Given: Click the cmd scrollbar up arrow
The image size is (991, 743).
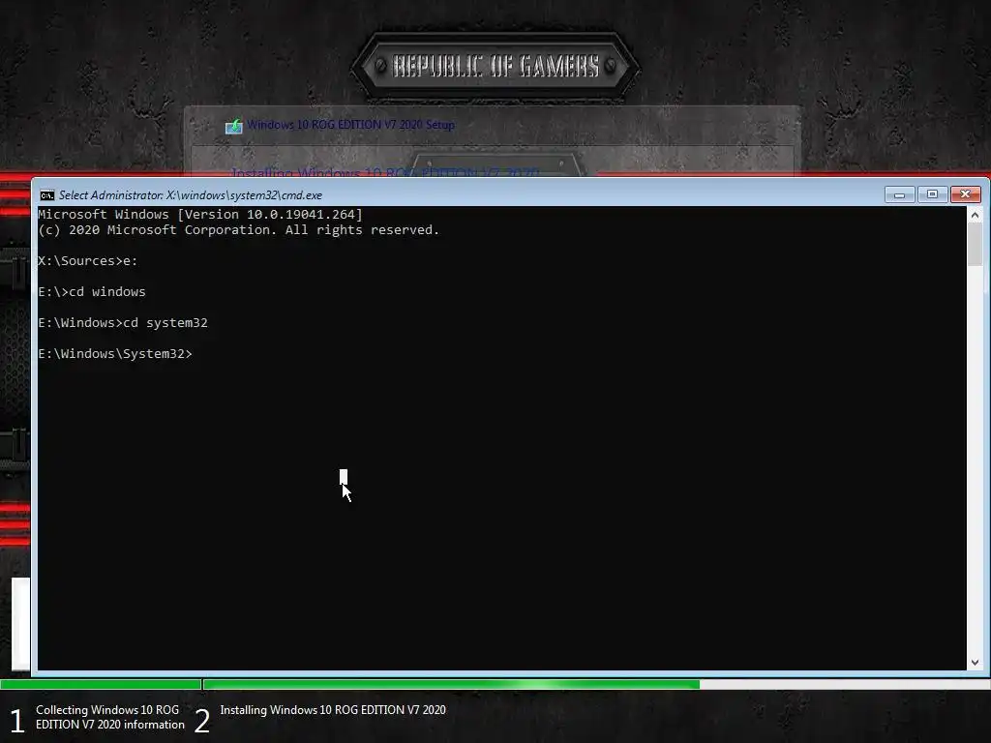Looking at the screenshot, I should 976,216.
